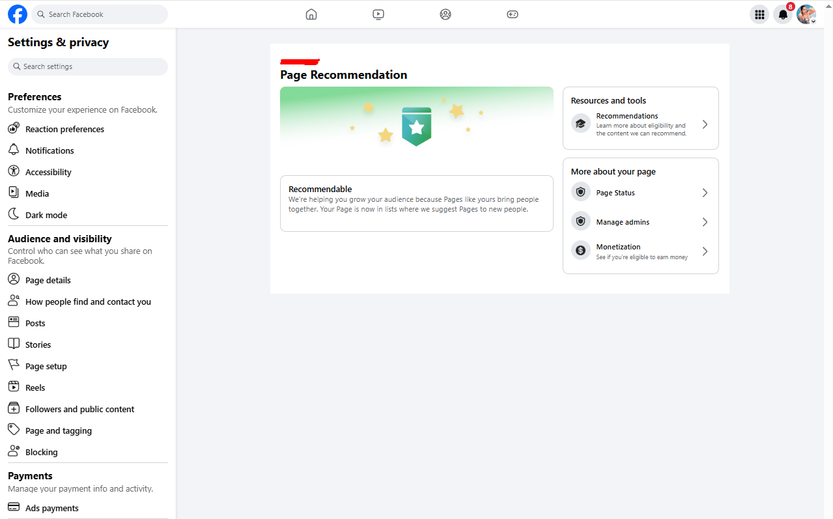Click the Notifications bell icon in sidebar
833x519 pixels.
pos(14,150)
